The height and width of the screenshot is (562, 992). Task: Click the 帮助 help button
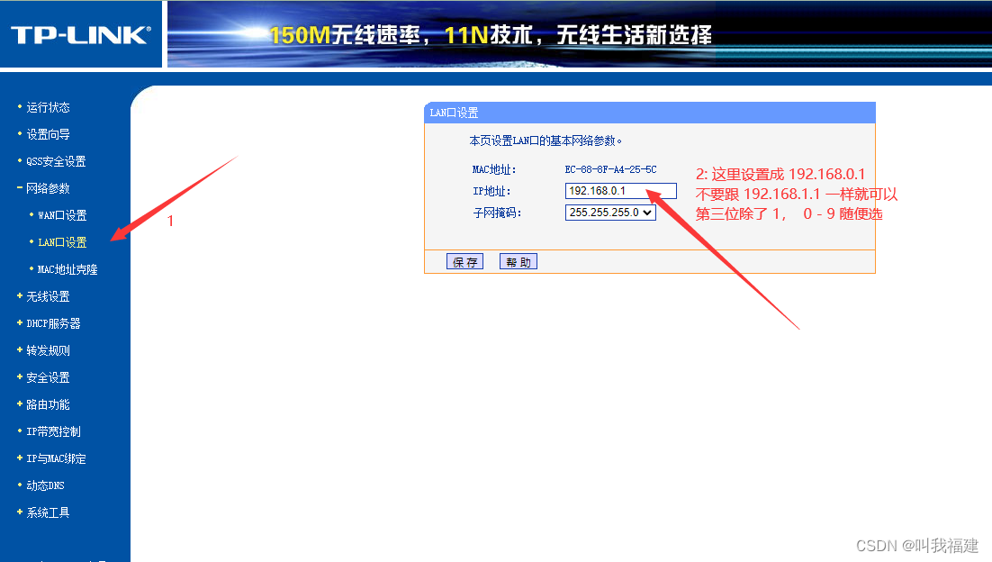coord(518,261)
